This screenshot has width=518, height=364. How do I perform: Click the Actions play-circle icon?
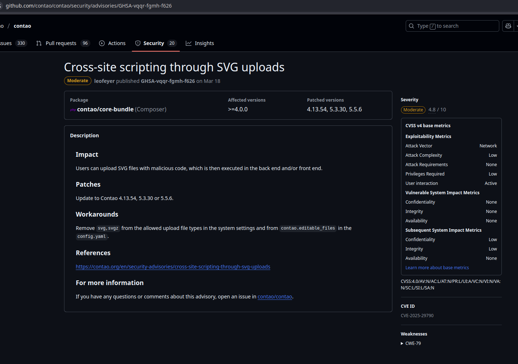[x=102, y=43]
